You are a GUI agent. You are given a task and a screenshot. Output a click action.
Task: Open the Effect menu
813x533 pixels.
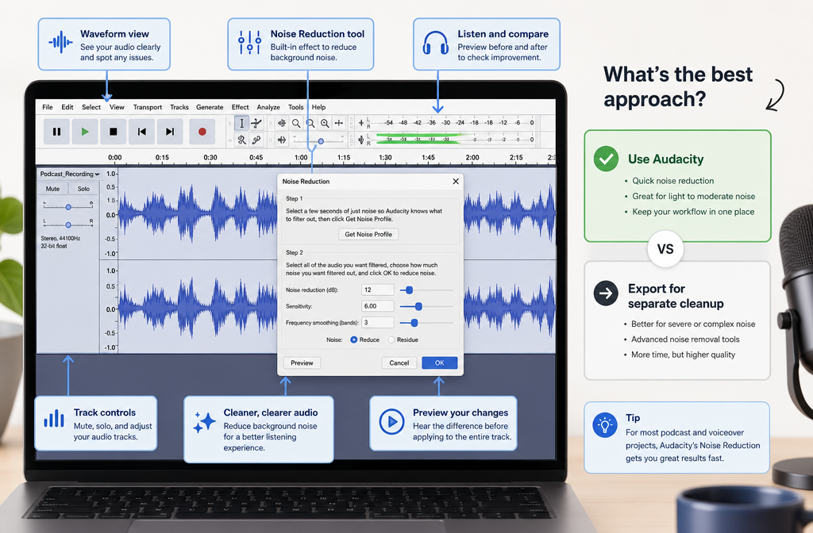click(240, 107)
